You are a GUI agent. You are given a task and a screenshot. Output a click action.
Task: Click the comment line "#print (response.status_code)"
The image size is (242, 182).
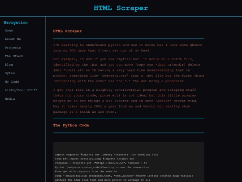102,167
